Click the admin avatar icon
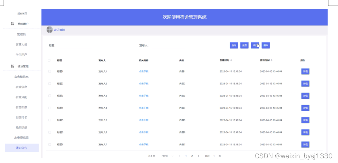The image size is (338, 163). tap(49, 29)
